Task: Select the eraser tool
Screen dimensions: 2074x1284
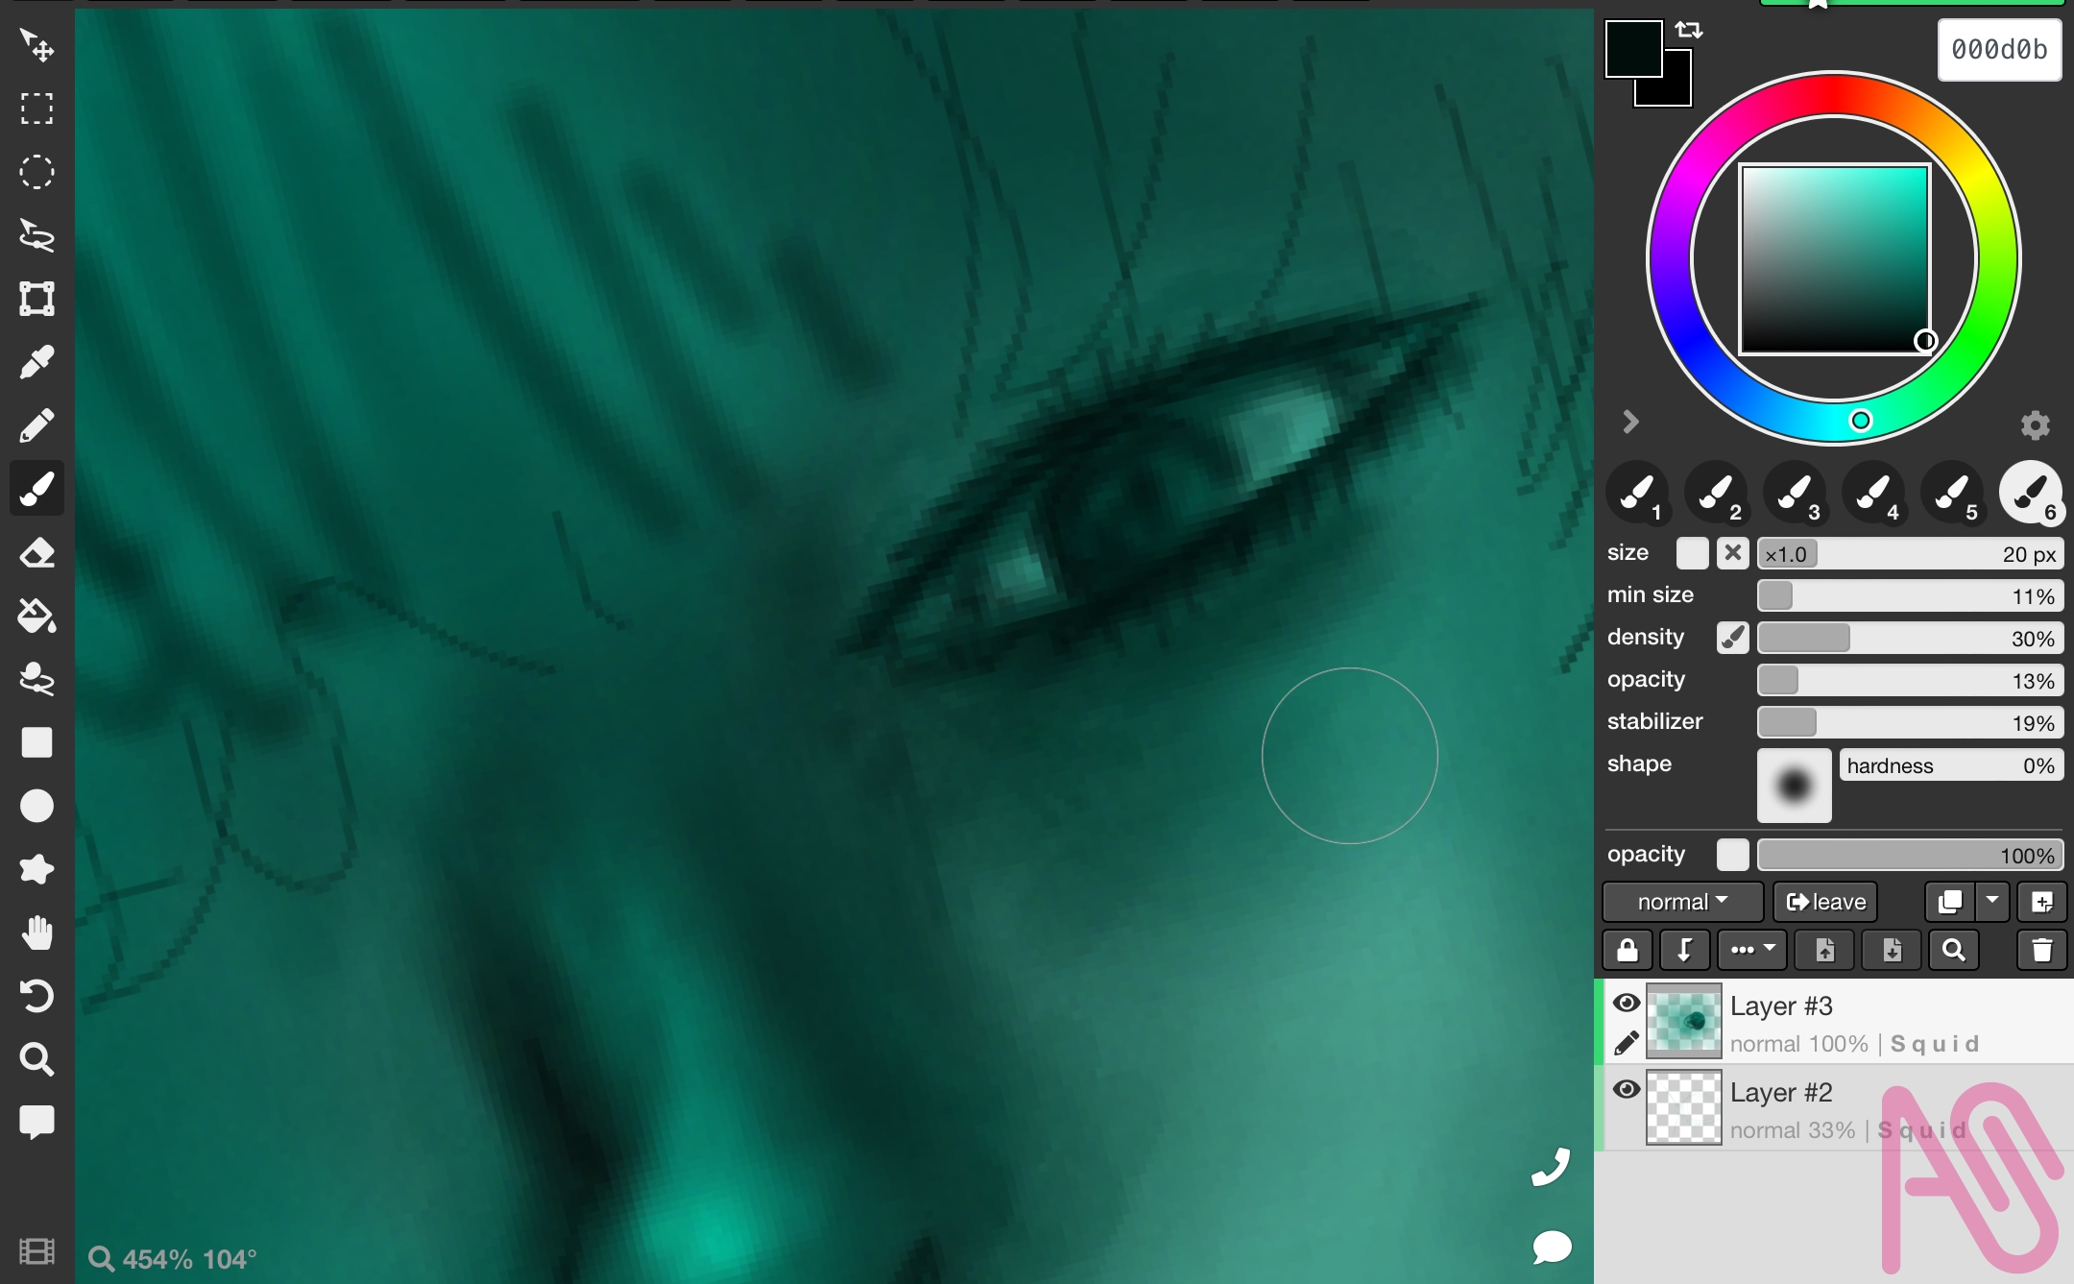Action: [36, 552]
